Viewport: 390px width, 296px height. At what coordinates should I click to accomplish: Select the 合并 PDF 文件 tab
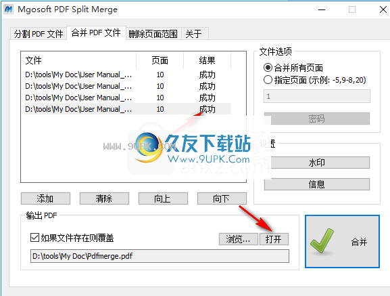[96, 33]
